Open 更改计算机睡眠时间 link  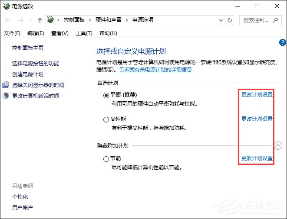(x=36, y=96)
